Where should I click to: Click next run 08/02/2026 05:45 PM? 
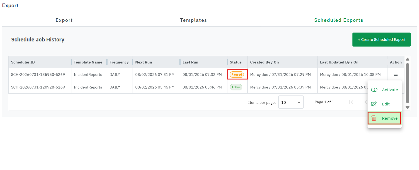(x=155, y=87)
